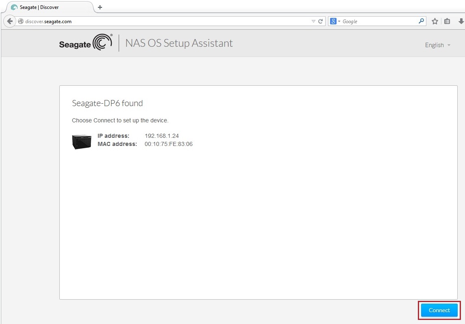Screen dimensions: 465x324
Task: Open a new tab with plus icon
Action: (100, 7)
